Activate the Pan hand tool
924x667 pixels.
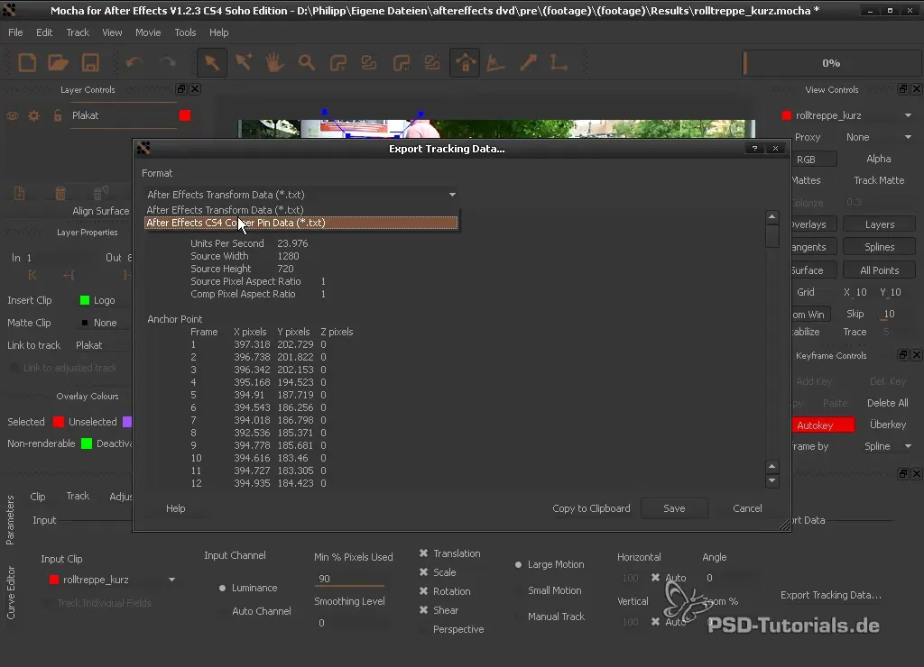[x=274, y=62]
